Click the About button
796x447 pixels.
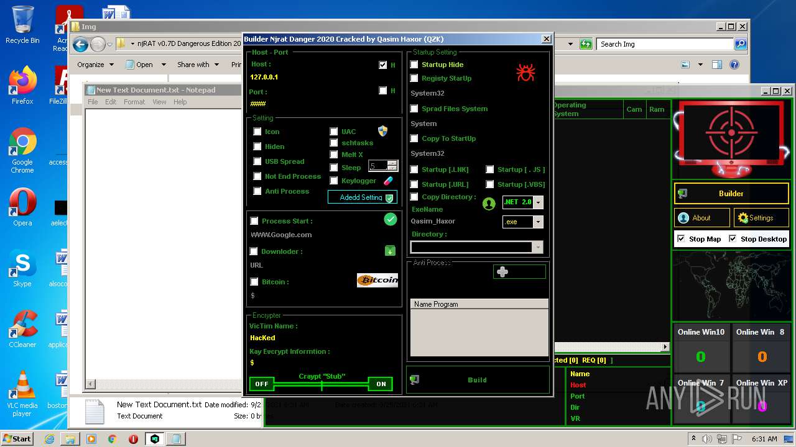[702, 218]
